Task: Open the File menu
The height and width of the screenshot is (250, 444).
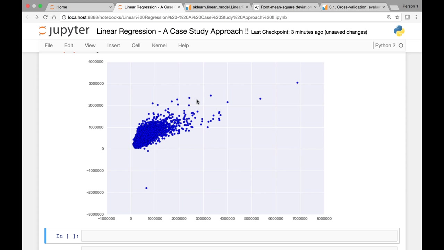Action: click(x=49, y=45)
